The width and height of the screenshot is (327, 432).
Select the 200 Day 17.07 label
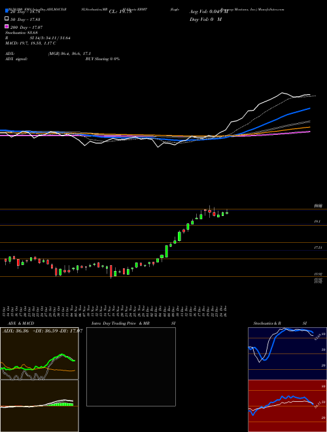click(26, 27)
